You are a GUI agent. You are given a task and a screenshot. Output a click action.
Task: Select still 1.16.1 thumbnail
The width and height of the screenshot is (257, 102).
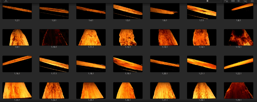click(17, 64)
